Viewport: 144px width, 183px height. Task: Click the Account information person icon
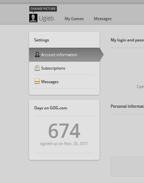pyautogui.click(x=37, y=54)
